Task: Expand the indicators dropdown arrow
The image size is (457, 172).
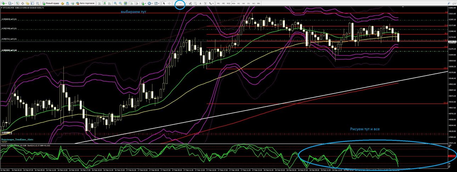Action: coord(145,3)
